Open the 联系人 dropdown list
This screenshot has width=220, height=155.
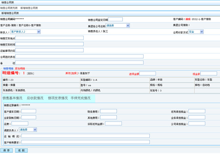[25, 32]
